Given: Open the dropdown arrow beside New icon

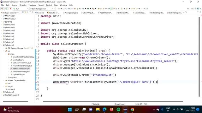Looking at the screenshot, I should 61,9.
